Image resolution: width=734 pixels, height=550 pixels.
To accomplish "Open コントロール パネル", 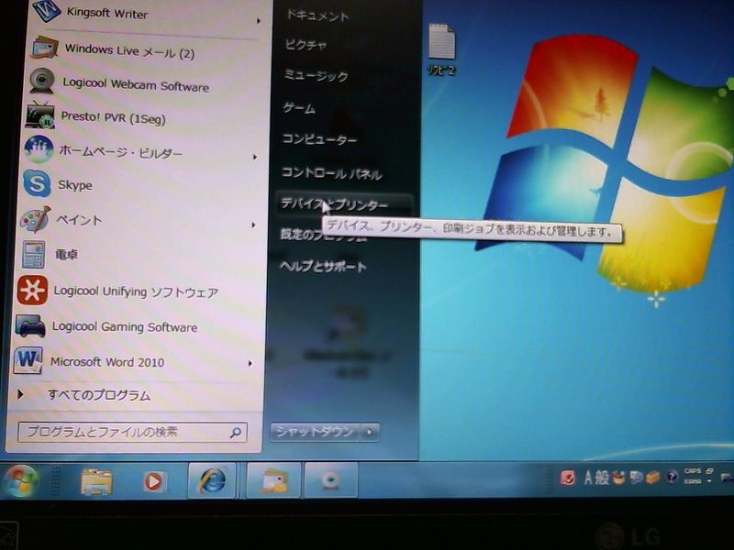I will click(332, 173).
